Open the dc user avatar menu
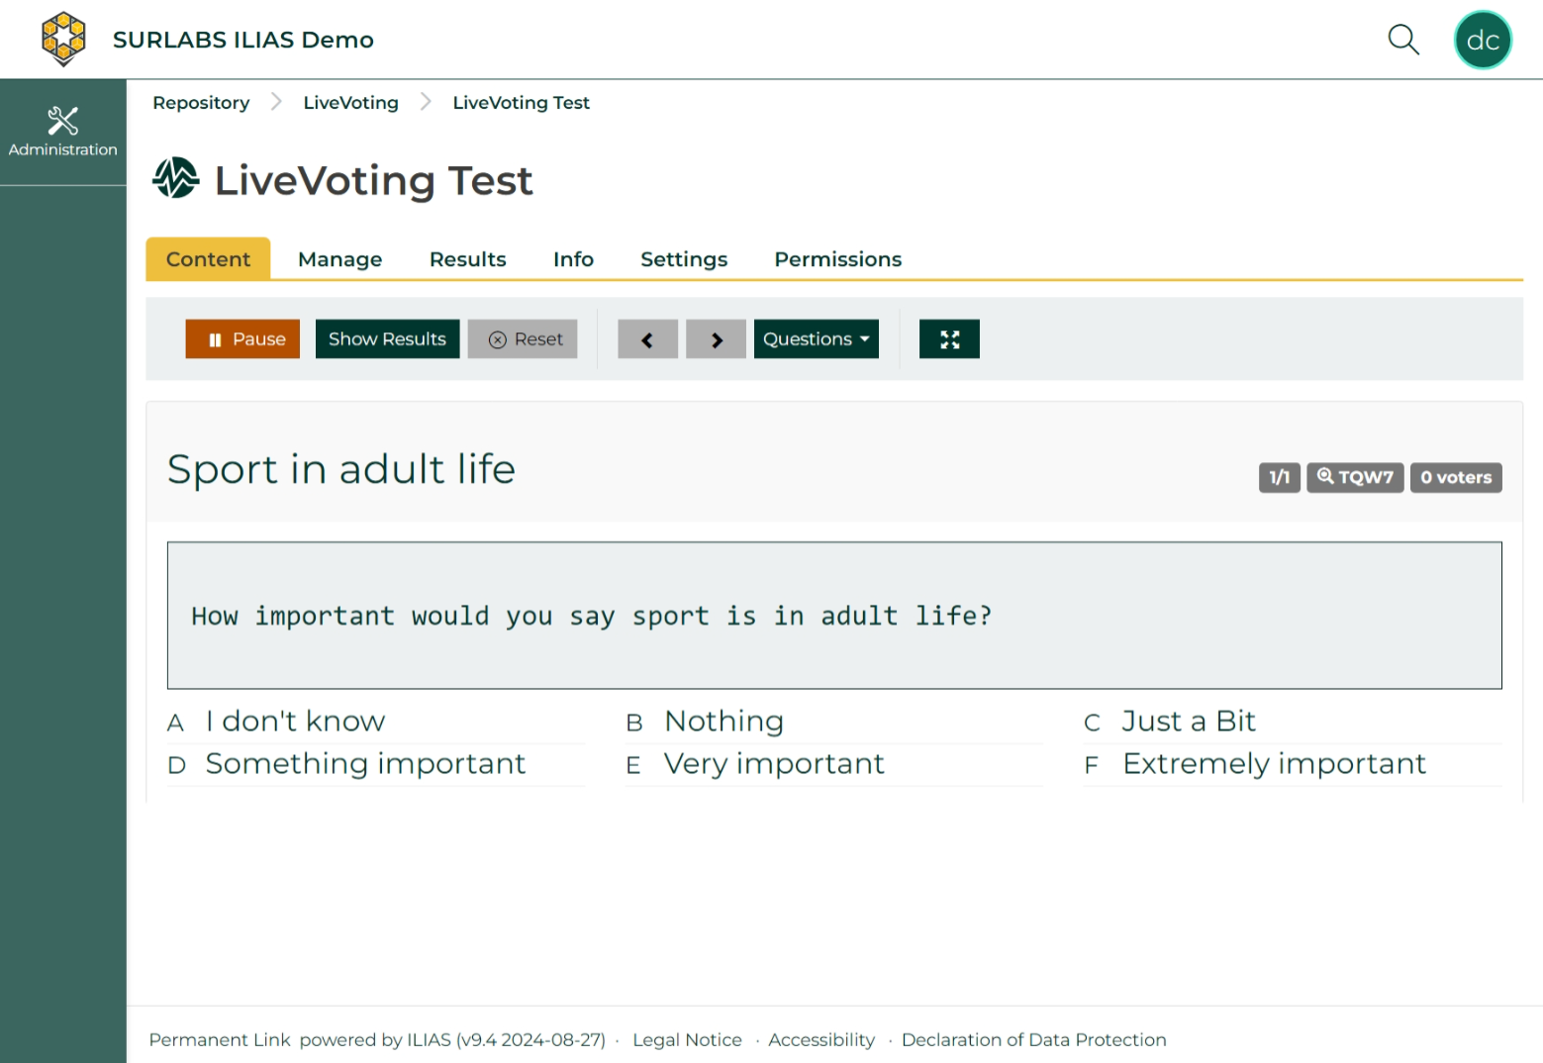The image size is (1543, 1063). coord(1483,40)
